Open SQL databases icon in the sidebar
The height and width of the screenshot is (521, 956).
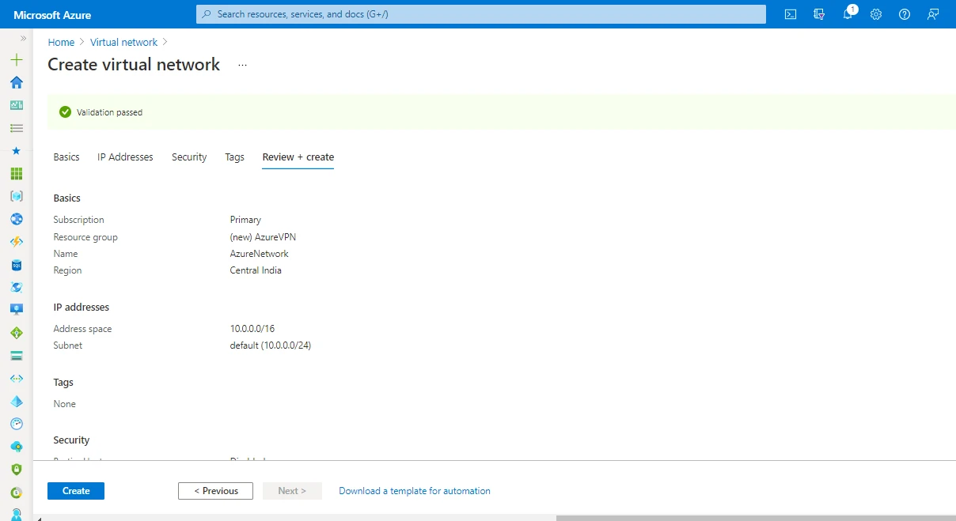coord(16,264)
